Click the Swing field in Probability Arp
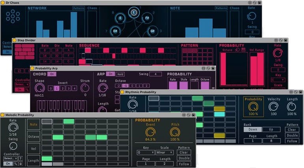Screen dimensions: 304x168 156,74
